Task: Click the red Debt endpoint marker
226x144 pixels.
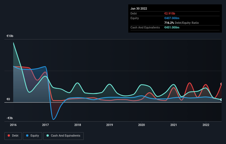Action: [221, 84]
